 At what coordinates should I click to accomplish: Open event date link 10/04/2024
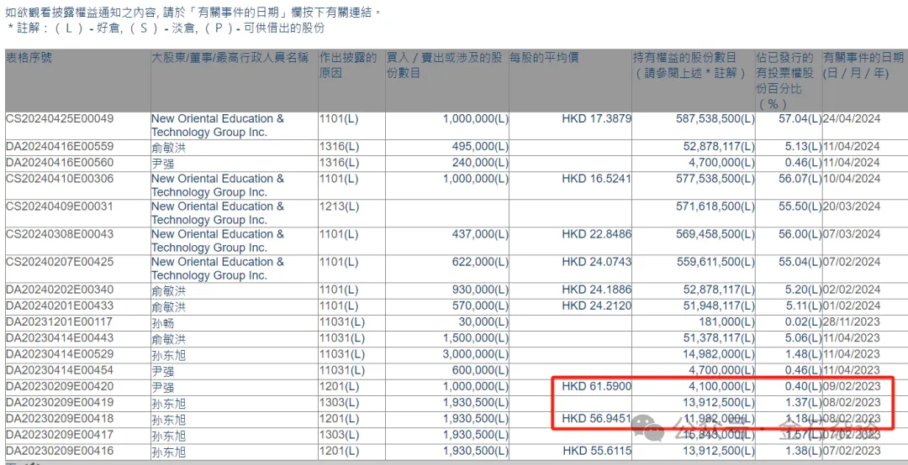[x=851, y=179]
